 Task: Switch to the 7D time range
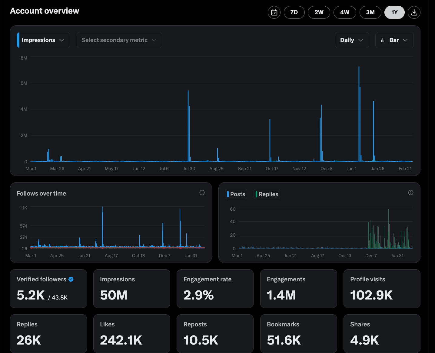[x=294, y=12]
